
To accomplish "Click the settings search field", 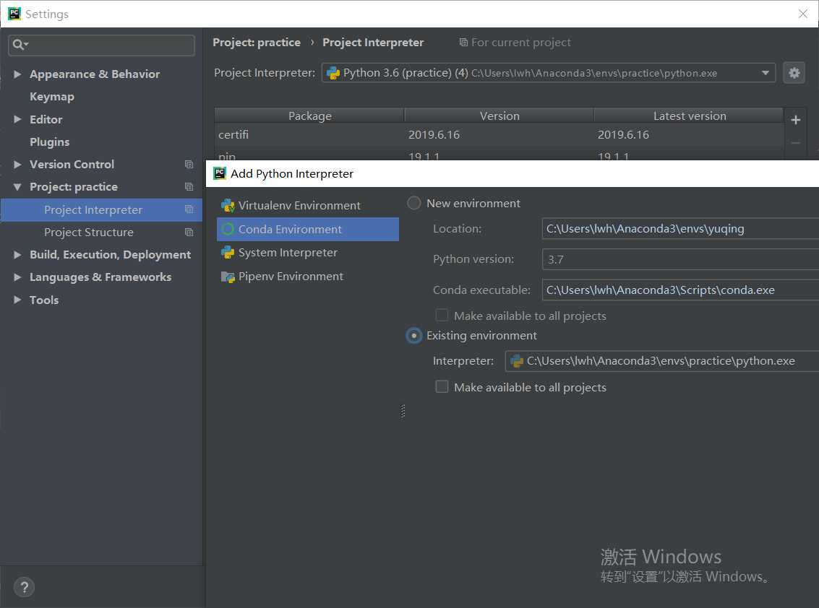I will coord(102,45).
